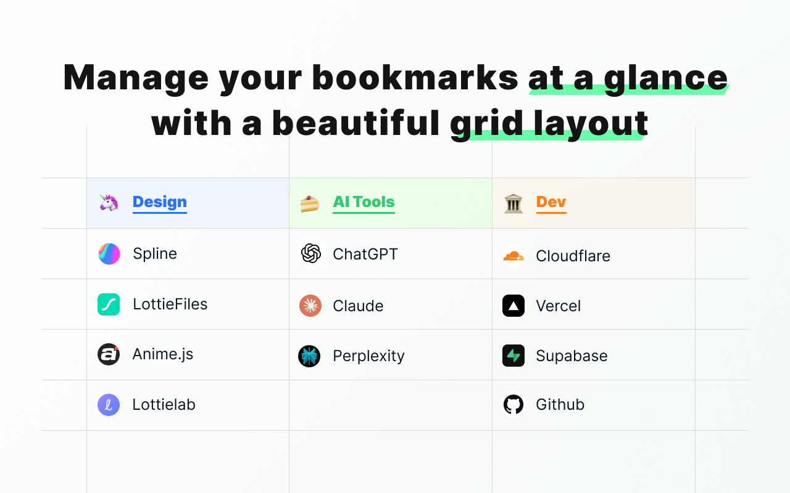Image resolution: width=790 pixels, height=493 pixels.
Task: Click the Spline gradient sphere icon
Action: (x=109, y=254)
